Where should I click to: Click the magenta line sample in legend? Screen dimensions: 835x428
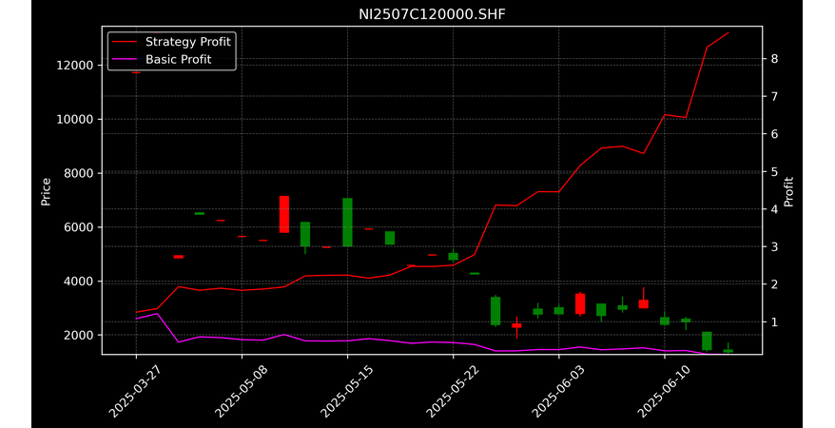(x=126, y=60)
